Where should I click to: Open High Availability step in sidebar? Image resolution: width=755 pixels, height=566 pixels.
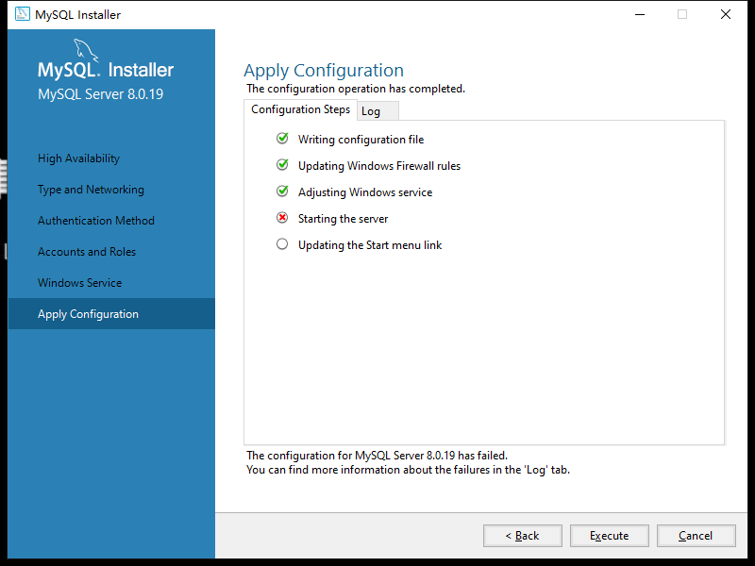click(78, 158)
